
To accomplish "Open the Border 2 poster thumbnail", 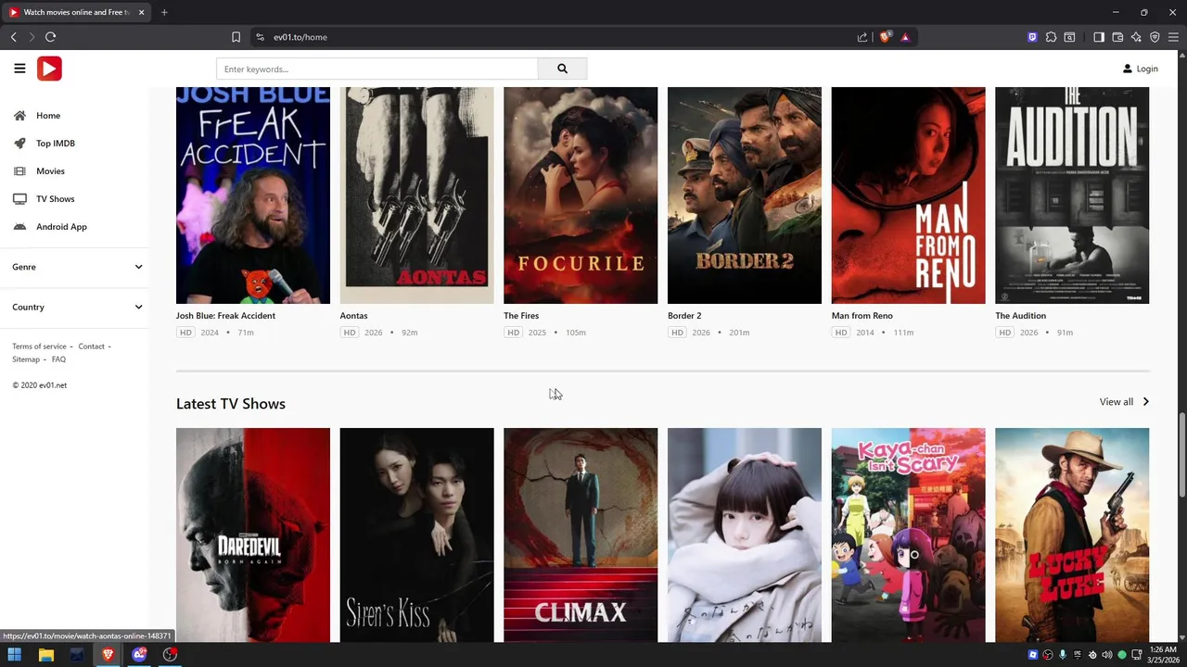I will coord(745,195).
